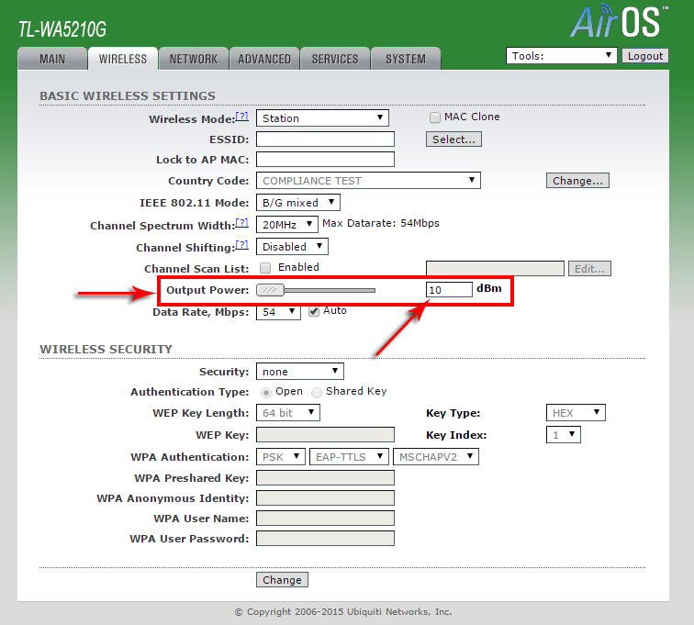Enable the MAC Clone checkbox
Screen dimensions: 694x625
coord(435,117)
